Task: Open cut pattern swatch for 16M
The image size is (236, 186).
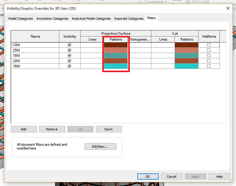Action: click(186, 66)
